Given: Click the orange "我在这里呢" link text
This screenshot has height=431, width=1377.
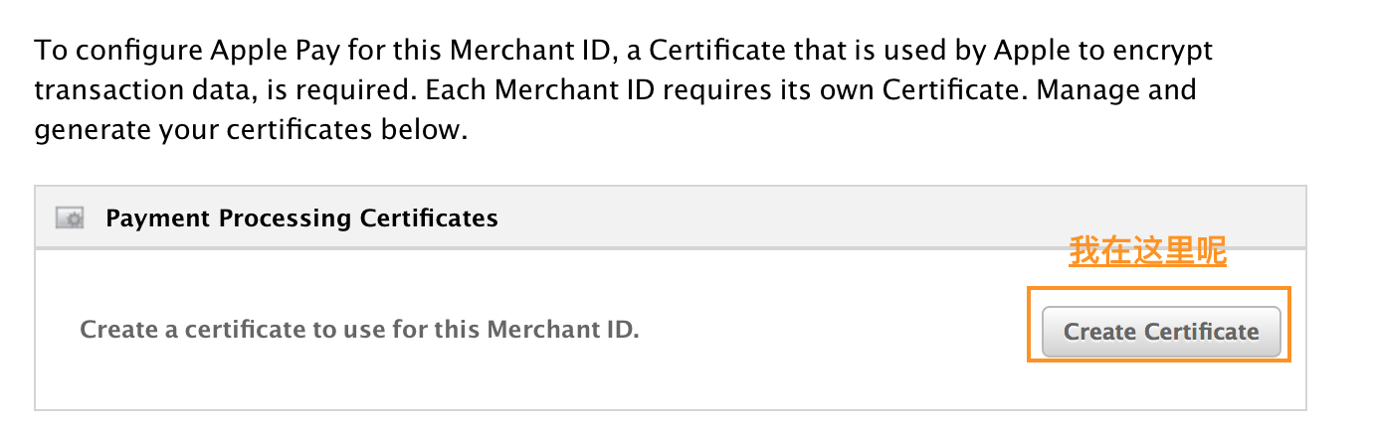Looking at the screenshot, I should 1147,251.
